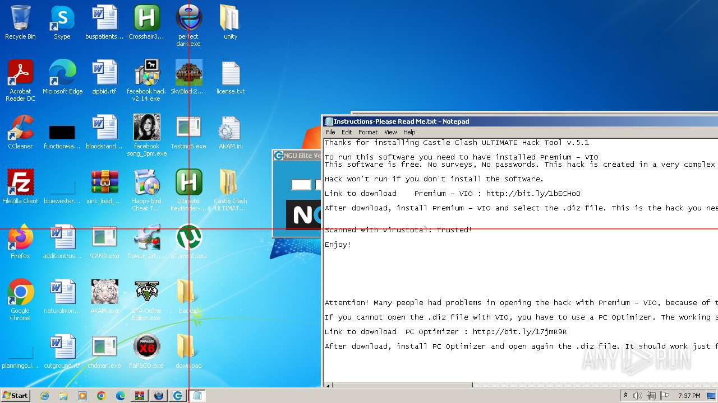Open the volume speaker tray icon

click(638, 396)
